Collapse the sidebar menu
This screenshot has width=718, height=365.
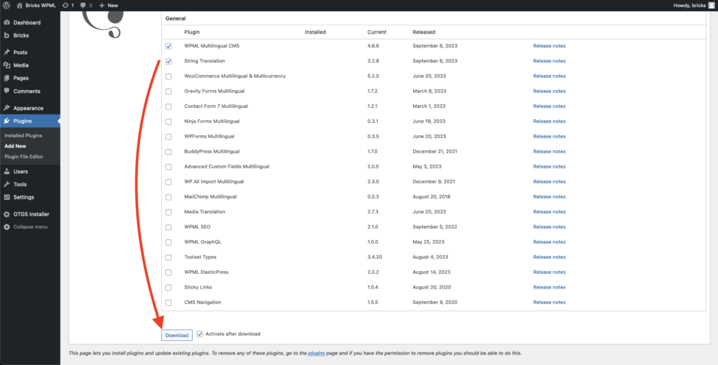[x=30, y=227]
